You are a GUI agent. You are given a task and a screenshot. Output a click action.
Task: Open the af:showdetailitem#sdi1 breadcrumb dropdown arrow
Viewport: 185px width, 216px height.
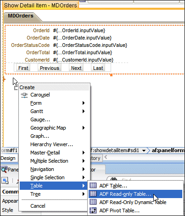click(144, 151)
